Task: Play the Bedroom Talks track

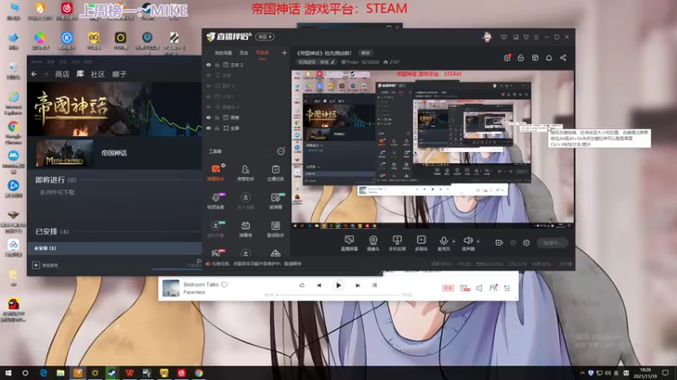Action: 338,285
